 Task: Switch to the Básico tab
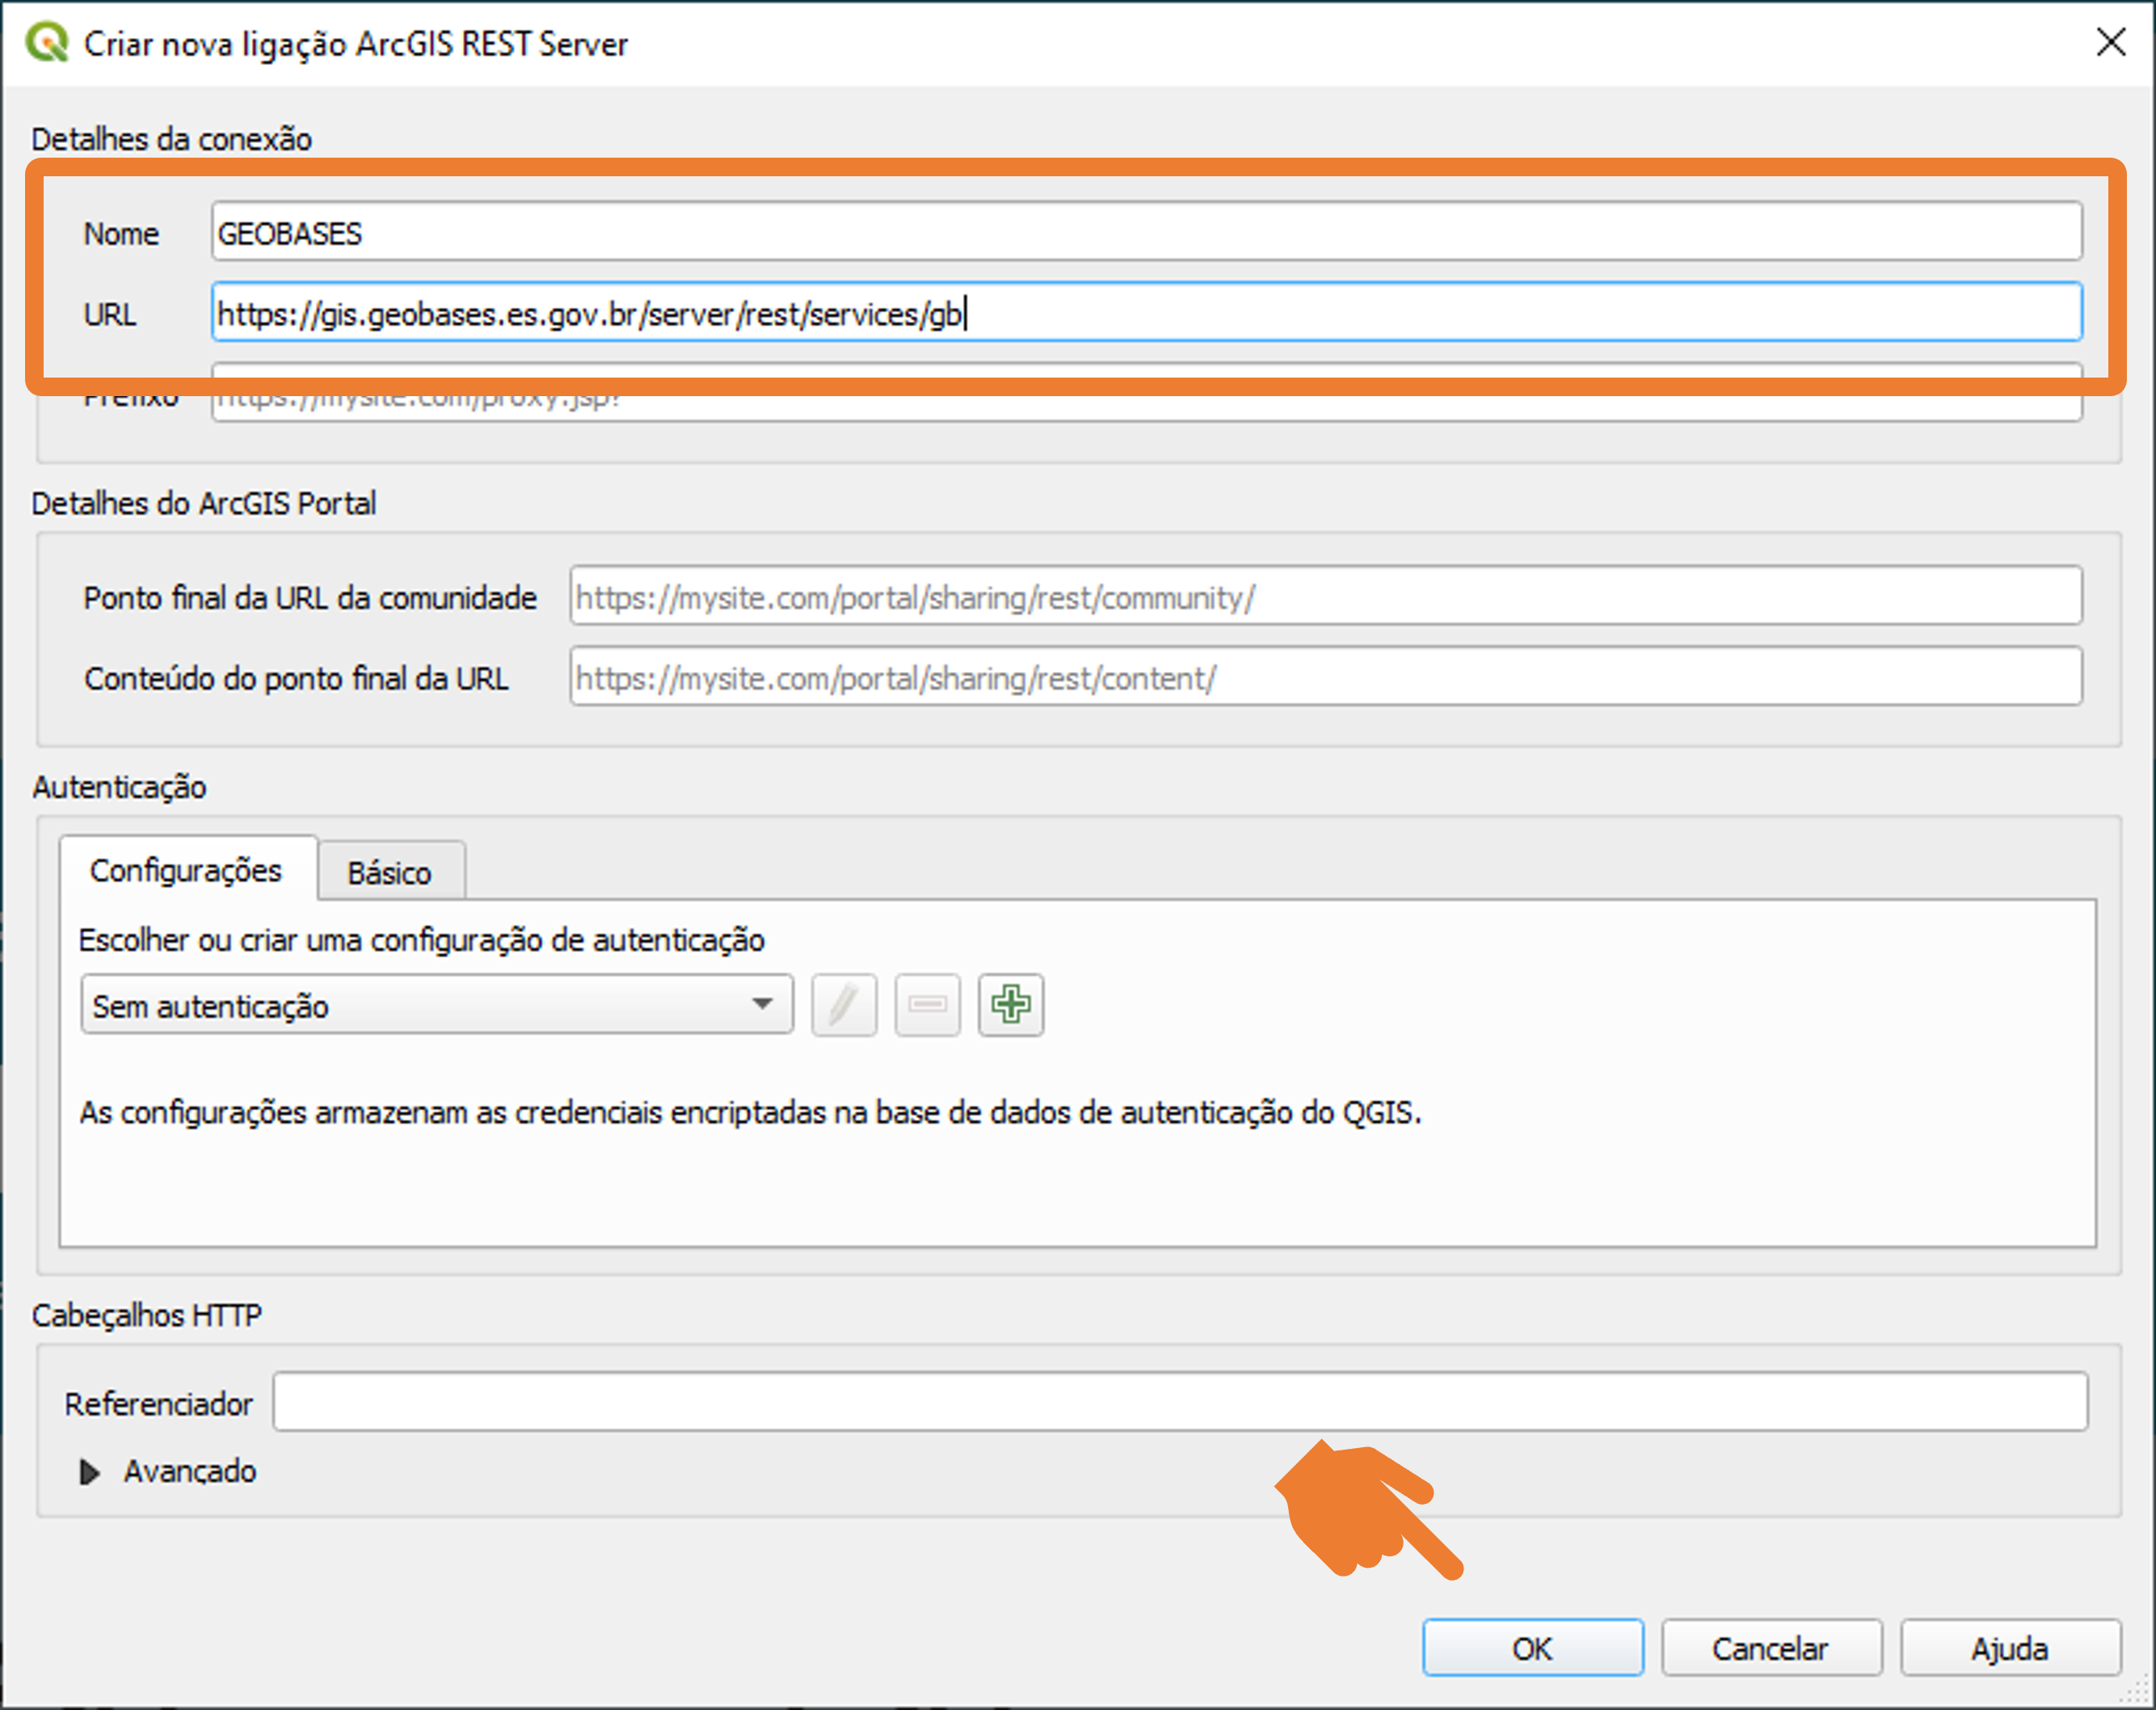click(389, 872)
